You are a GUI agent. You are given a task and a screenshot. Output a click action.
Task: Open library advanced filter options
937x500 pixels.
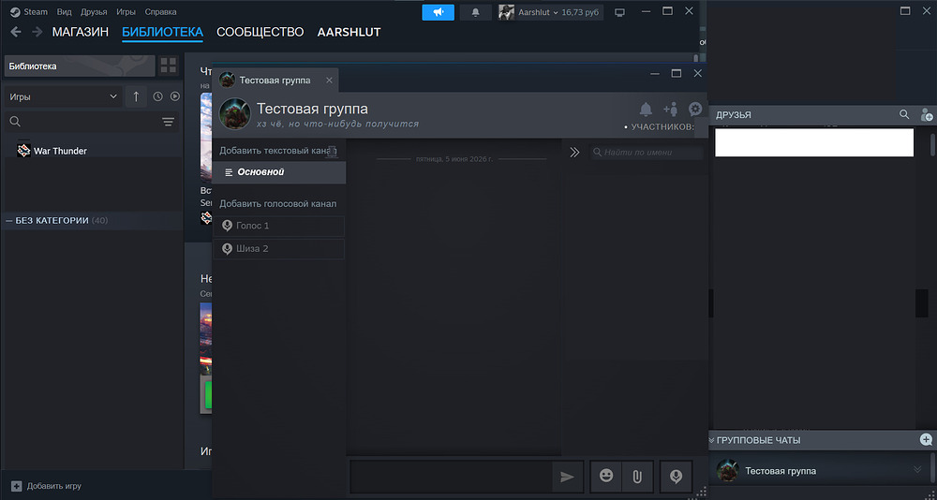[168, 122]
